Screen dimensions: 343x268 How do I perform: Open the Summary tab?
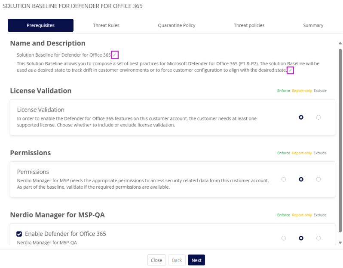[313, 25]
